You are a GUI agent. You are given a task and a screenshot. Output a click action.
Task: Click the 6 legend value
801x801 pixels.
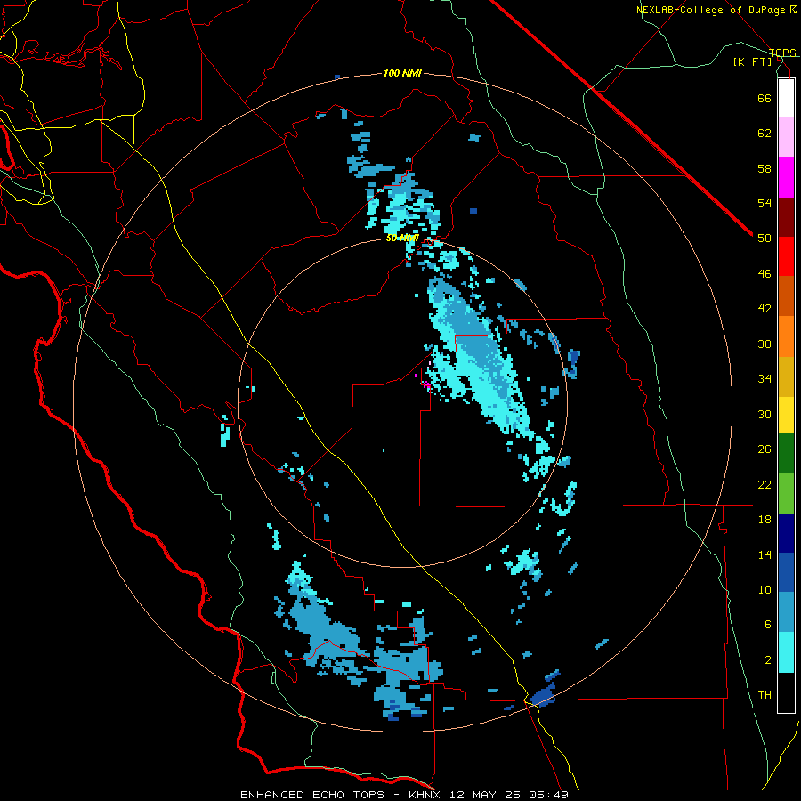tap(767, 625)
